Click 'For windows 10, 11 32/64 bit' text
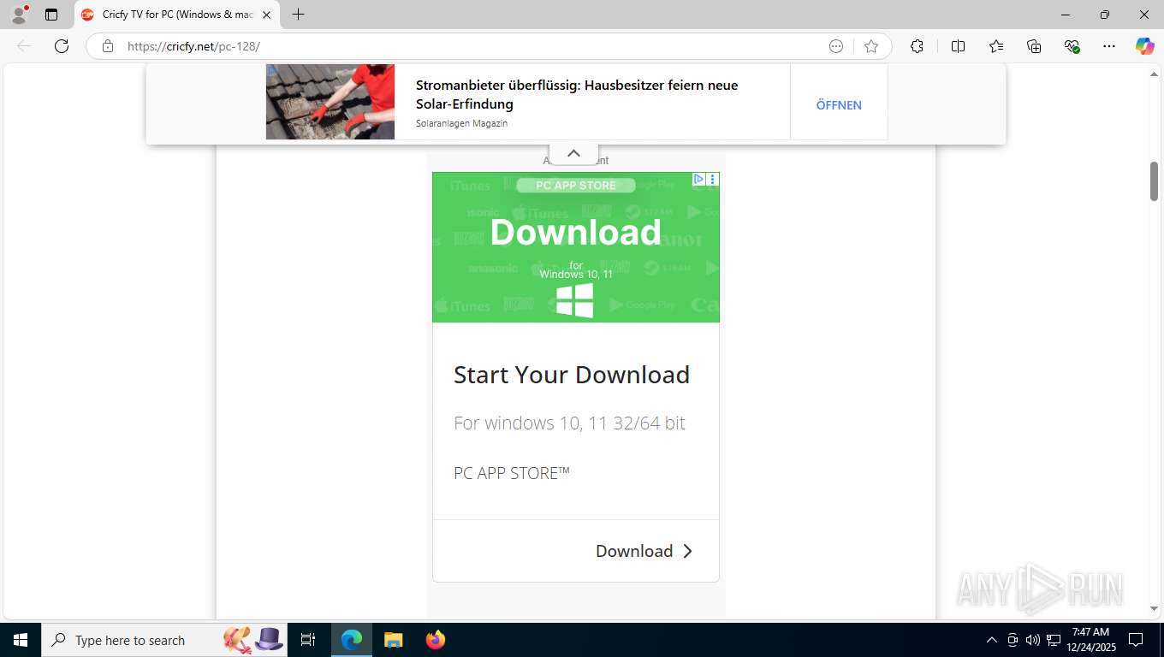1164x657 pixels. [x=569, y=423]
